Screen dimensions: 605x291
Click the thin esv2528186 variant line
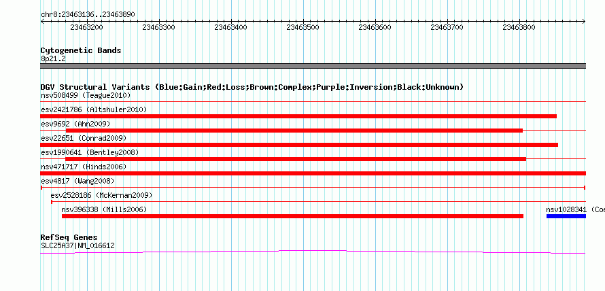pos(319,201)
